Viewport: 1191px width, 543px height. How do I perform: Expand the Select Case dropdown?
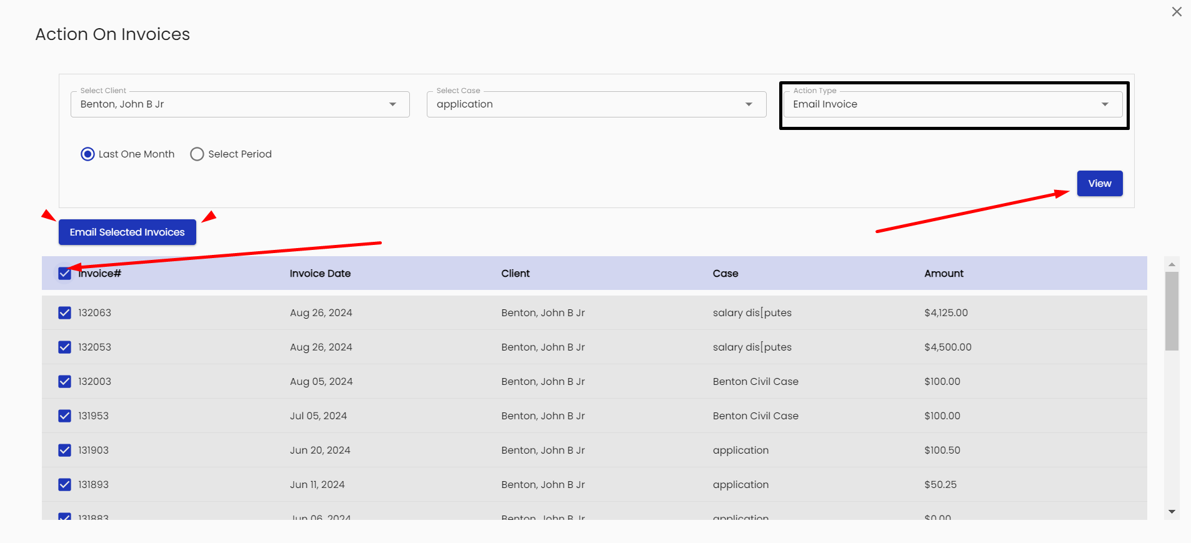596,104
